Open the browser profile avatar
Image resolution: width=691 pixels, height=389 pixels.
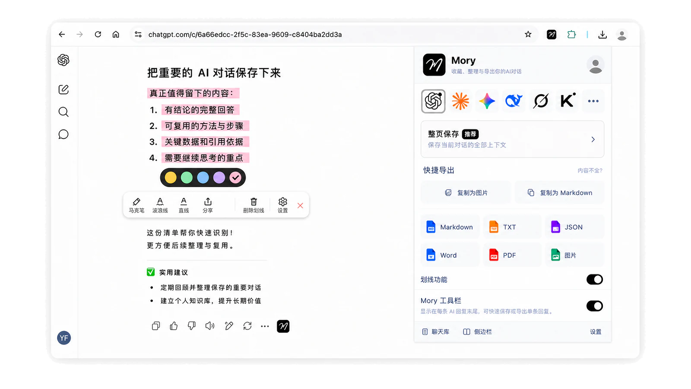622,35
